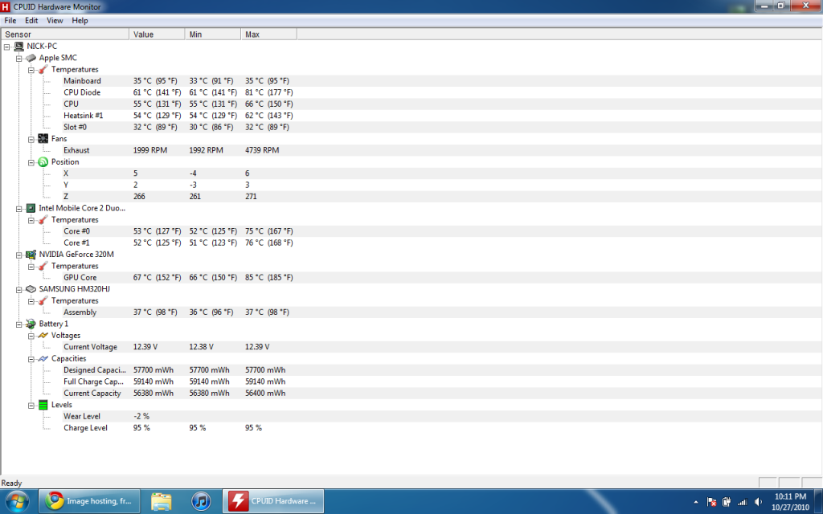Click the thermometer icon under Intel Core 2 Duo
The image size is (823, 514).
[x=43, y=220]
